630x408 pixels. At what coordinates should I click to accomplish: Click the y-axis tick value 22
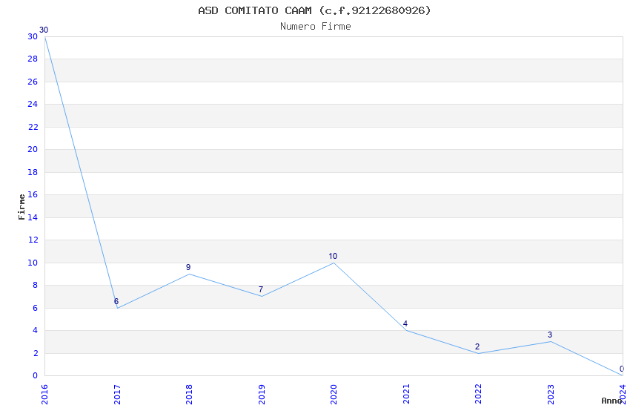(33, 127)
